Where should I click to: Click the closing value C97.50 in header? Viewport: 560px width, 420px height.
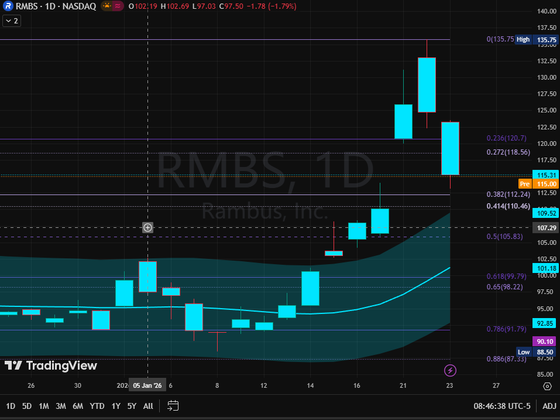(231, 6)
